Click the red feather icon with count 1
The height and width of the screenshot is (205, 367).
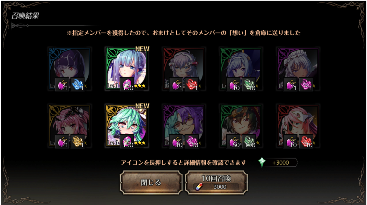192,84
